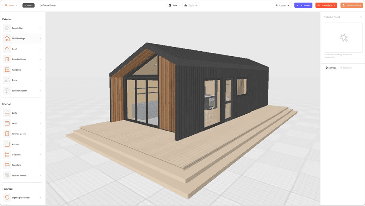The image size is (365, 206).
Task: Click Generate Plans button
Action: pos(352,5)
